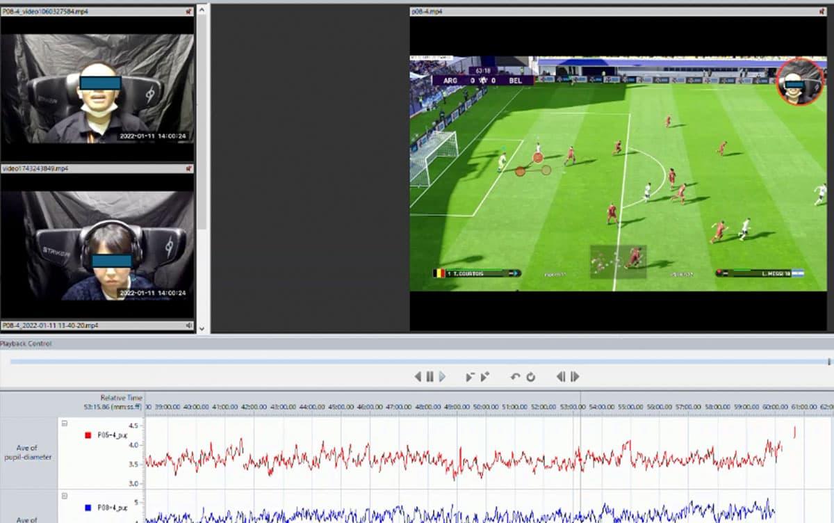Collapse the blue P08-4 chart row
The width and height of the screenshot is (834, 523).
coord(65,496)
